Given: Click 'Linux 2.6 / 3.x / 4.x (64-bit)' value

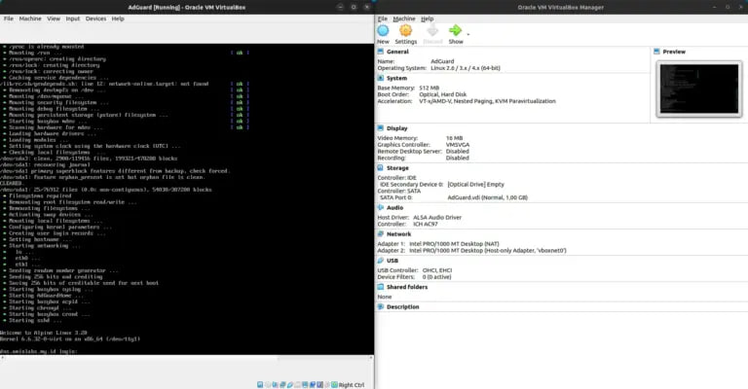Looking at the screenshot, I should coord(466,68).
